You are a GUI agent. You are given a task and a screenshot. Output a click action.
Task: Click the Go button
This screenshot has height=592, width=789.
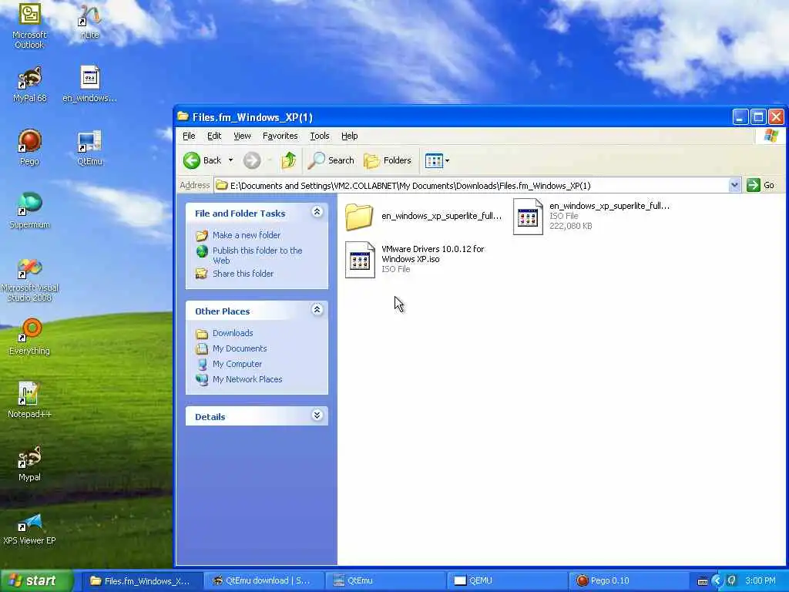tap(760, 185)
